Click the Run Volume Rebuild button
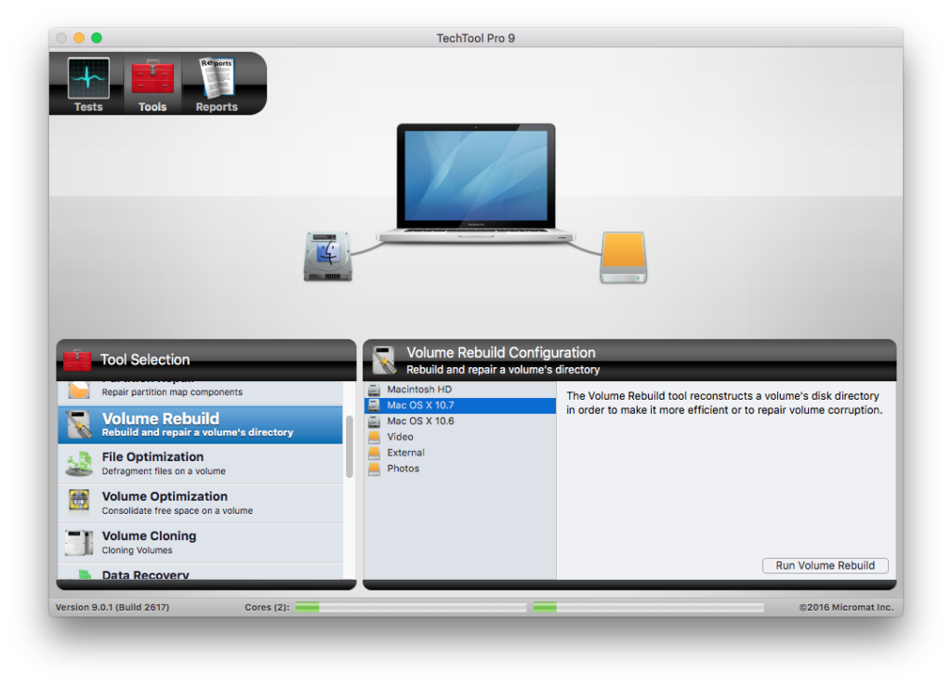Viewport: 952px width, 687px height. [825, 565]
